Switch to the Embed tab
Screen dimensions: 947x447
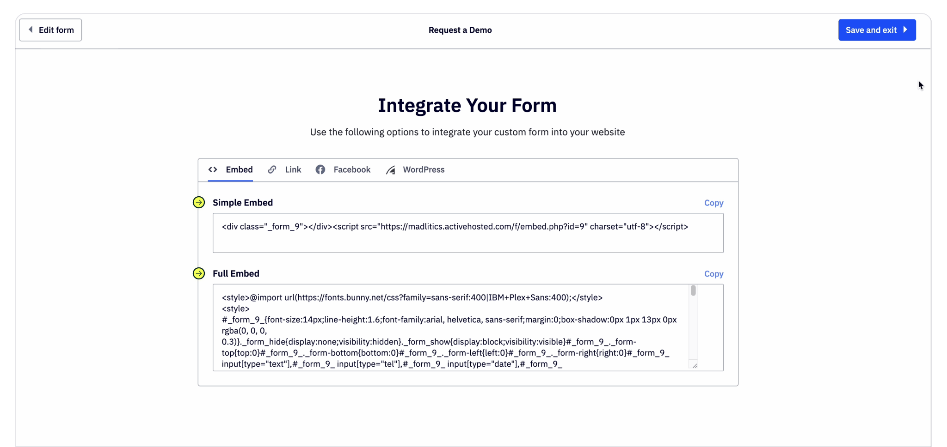230,169
